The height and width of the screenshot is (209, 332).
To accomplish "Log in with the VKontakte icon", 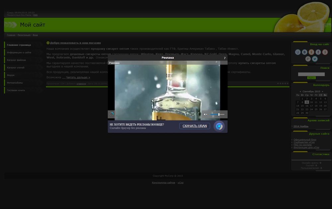I will point(304,52).
